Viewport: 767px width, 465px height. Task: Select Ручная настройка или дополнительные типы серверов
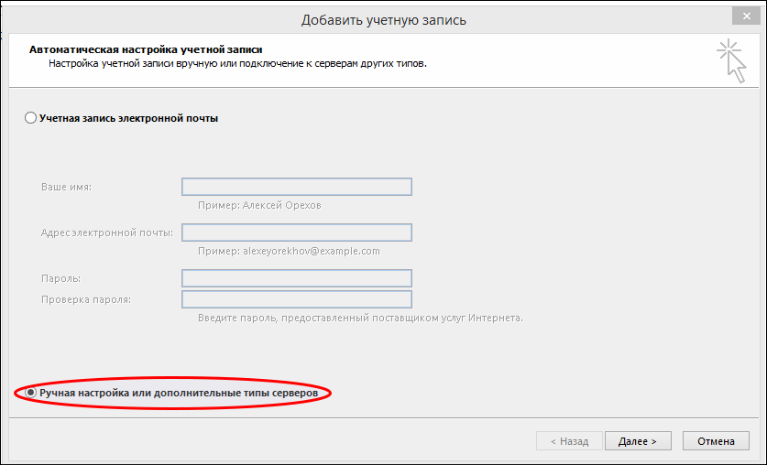pos(31,393)
